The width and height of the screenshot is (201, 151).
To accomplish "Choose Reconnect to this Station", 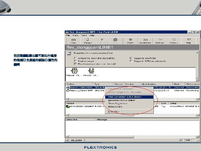I will [129, 100].
